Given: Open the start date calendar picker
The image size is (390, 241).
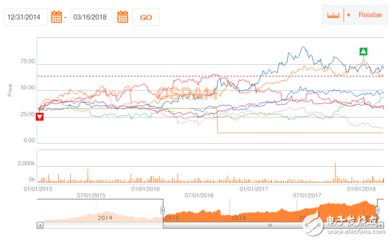Looking at the screenshot, I should point(56,17).
